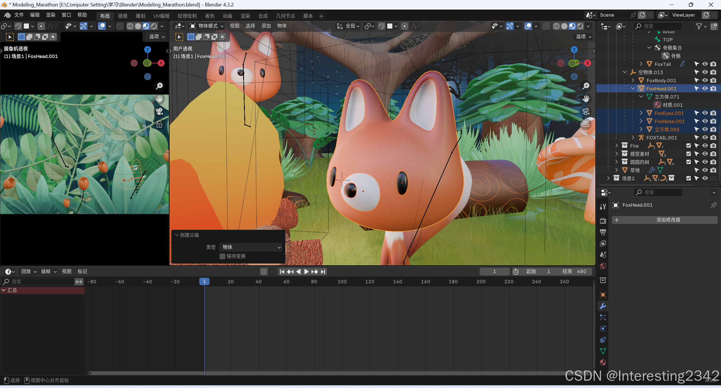The width and height of the screenshot is (721, 388).
Task: Open the 物体模式 mode dropdown
Action: [207, 26]
